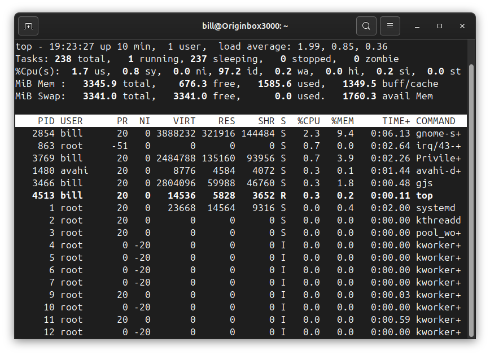Click the USER column header

coord(72,120)
